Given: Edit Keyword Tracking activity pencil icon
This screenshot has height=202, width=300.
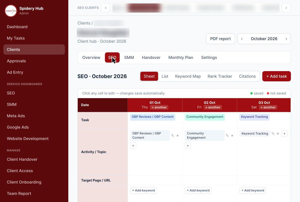Looking at the screenshot, I should click(x=273, y=133).
